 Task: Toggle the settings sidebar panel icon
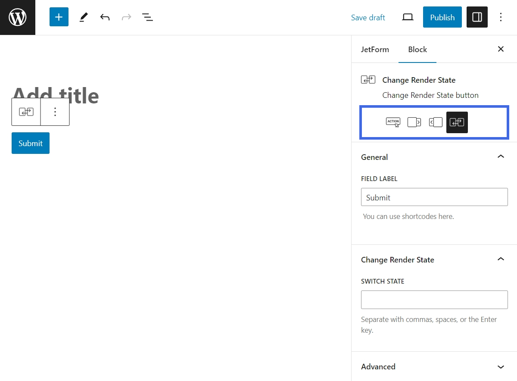(x=477, y=17)
